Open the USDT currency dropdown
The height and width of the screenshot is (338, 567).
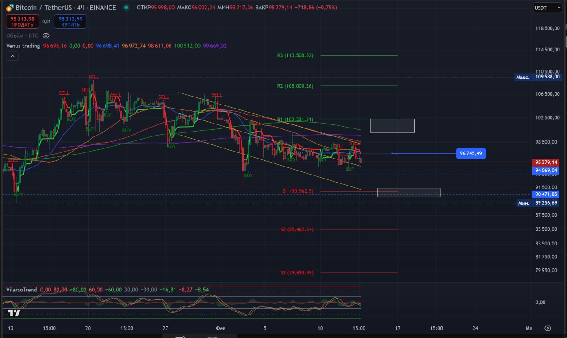(548, 8)
